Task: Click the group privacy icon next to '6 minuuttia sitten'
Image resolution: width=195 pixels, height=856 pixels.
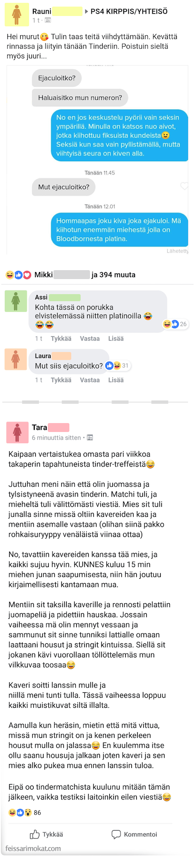Action: pos(90,438)
